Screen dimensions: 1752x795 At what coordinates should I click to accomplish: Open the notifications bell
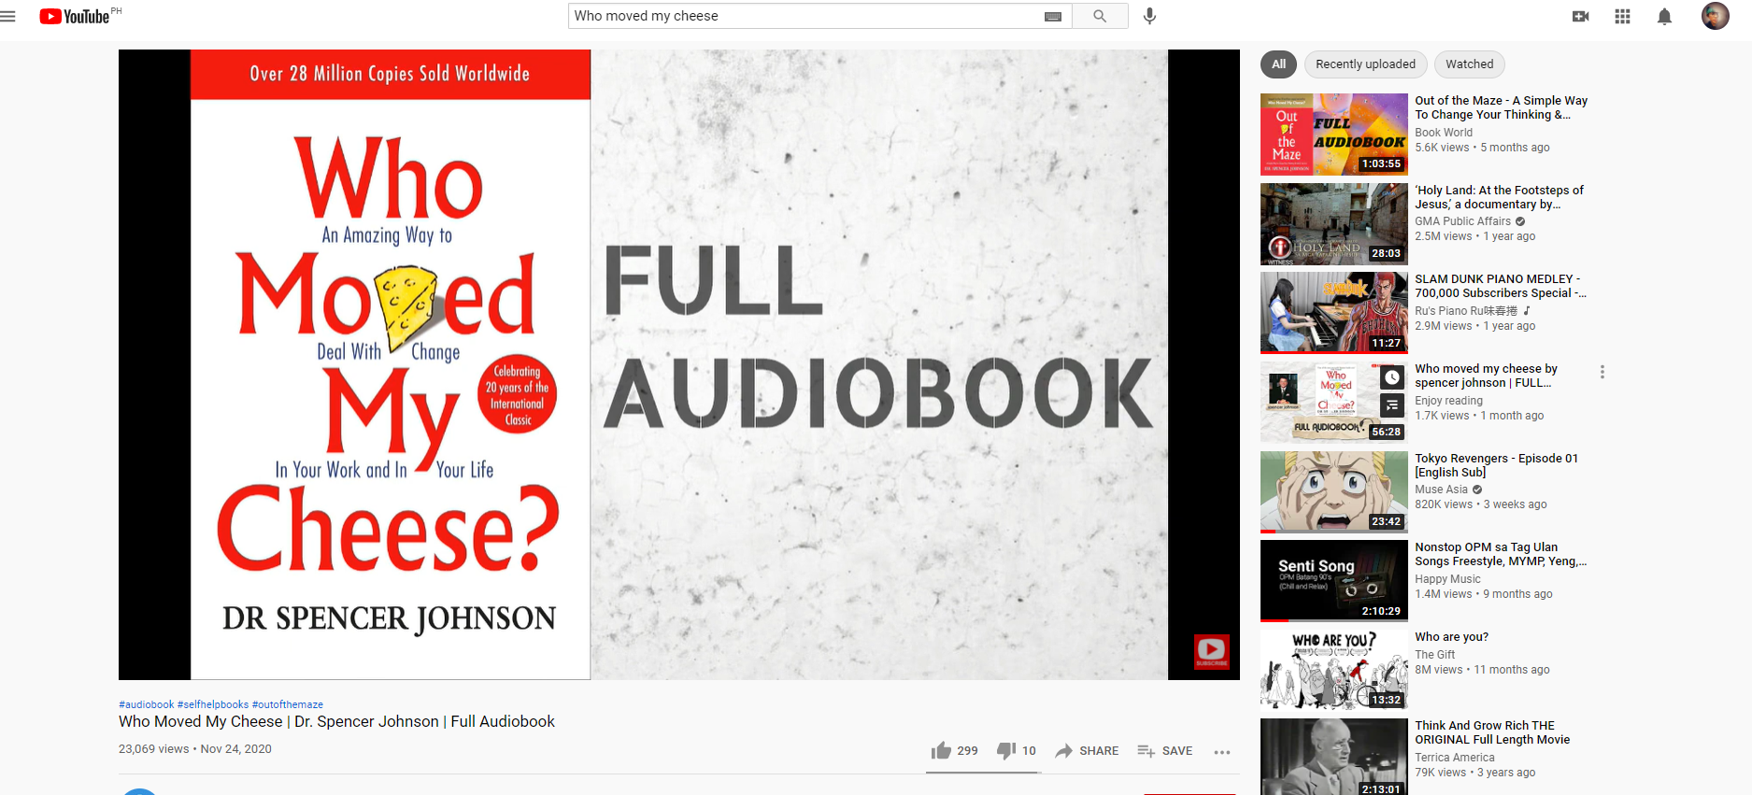1664,16
